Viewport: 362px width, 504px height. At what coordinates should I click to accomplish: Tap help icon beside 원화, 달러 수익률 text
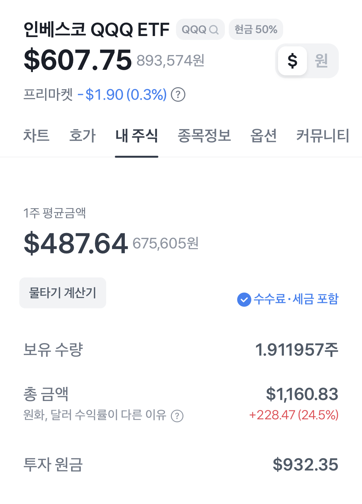pos(177,416)
